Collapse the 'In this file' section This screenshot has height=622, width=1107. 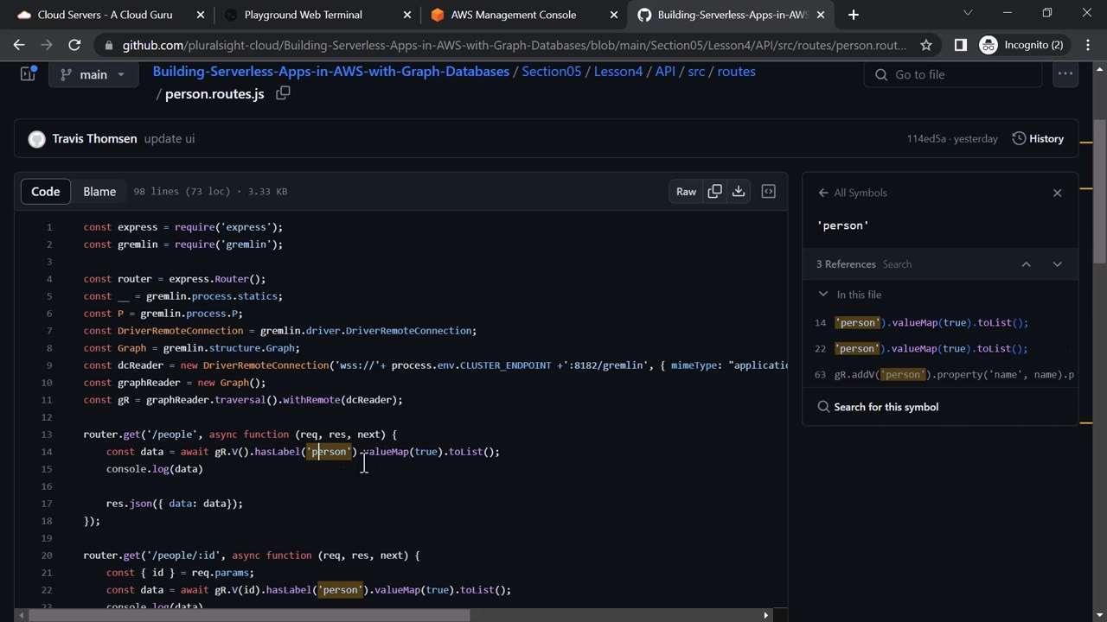(823, 295)
